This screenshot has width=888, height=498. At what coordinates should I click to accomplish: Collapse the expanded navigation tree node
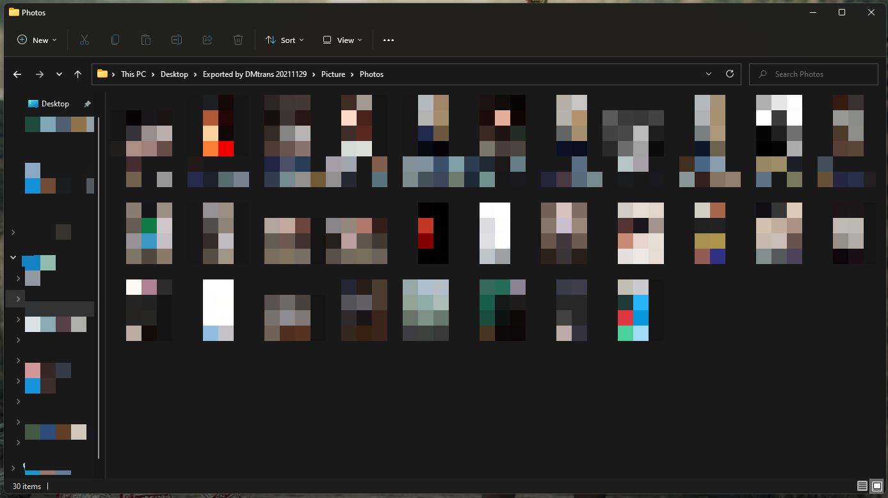[13, 258]
